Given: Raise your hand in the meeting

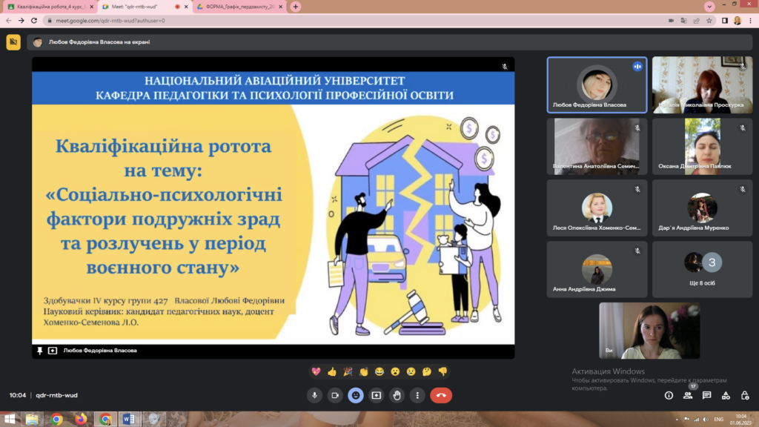Looking at the screenshot, I should (397, 395).
